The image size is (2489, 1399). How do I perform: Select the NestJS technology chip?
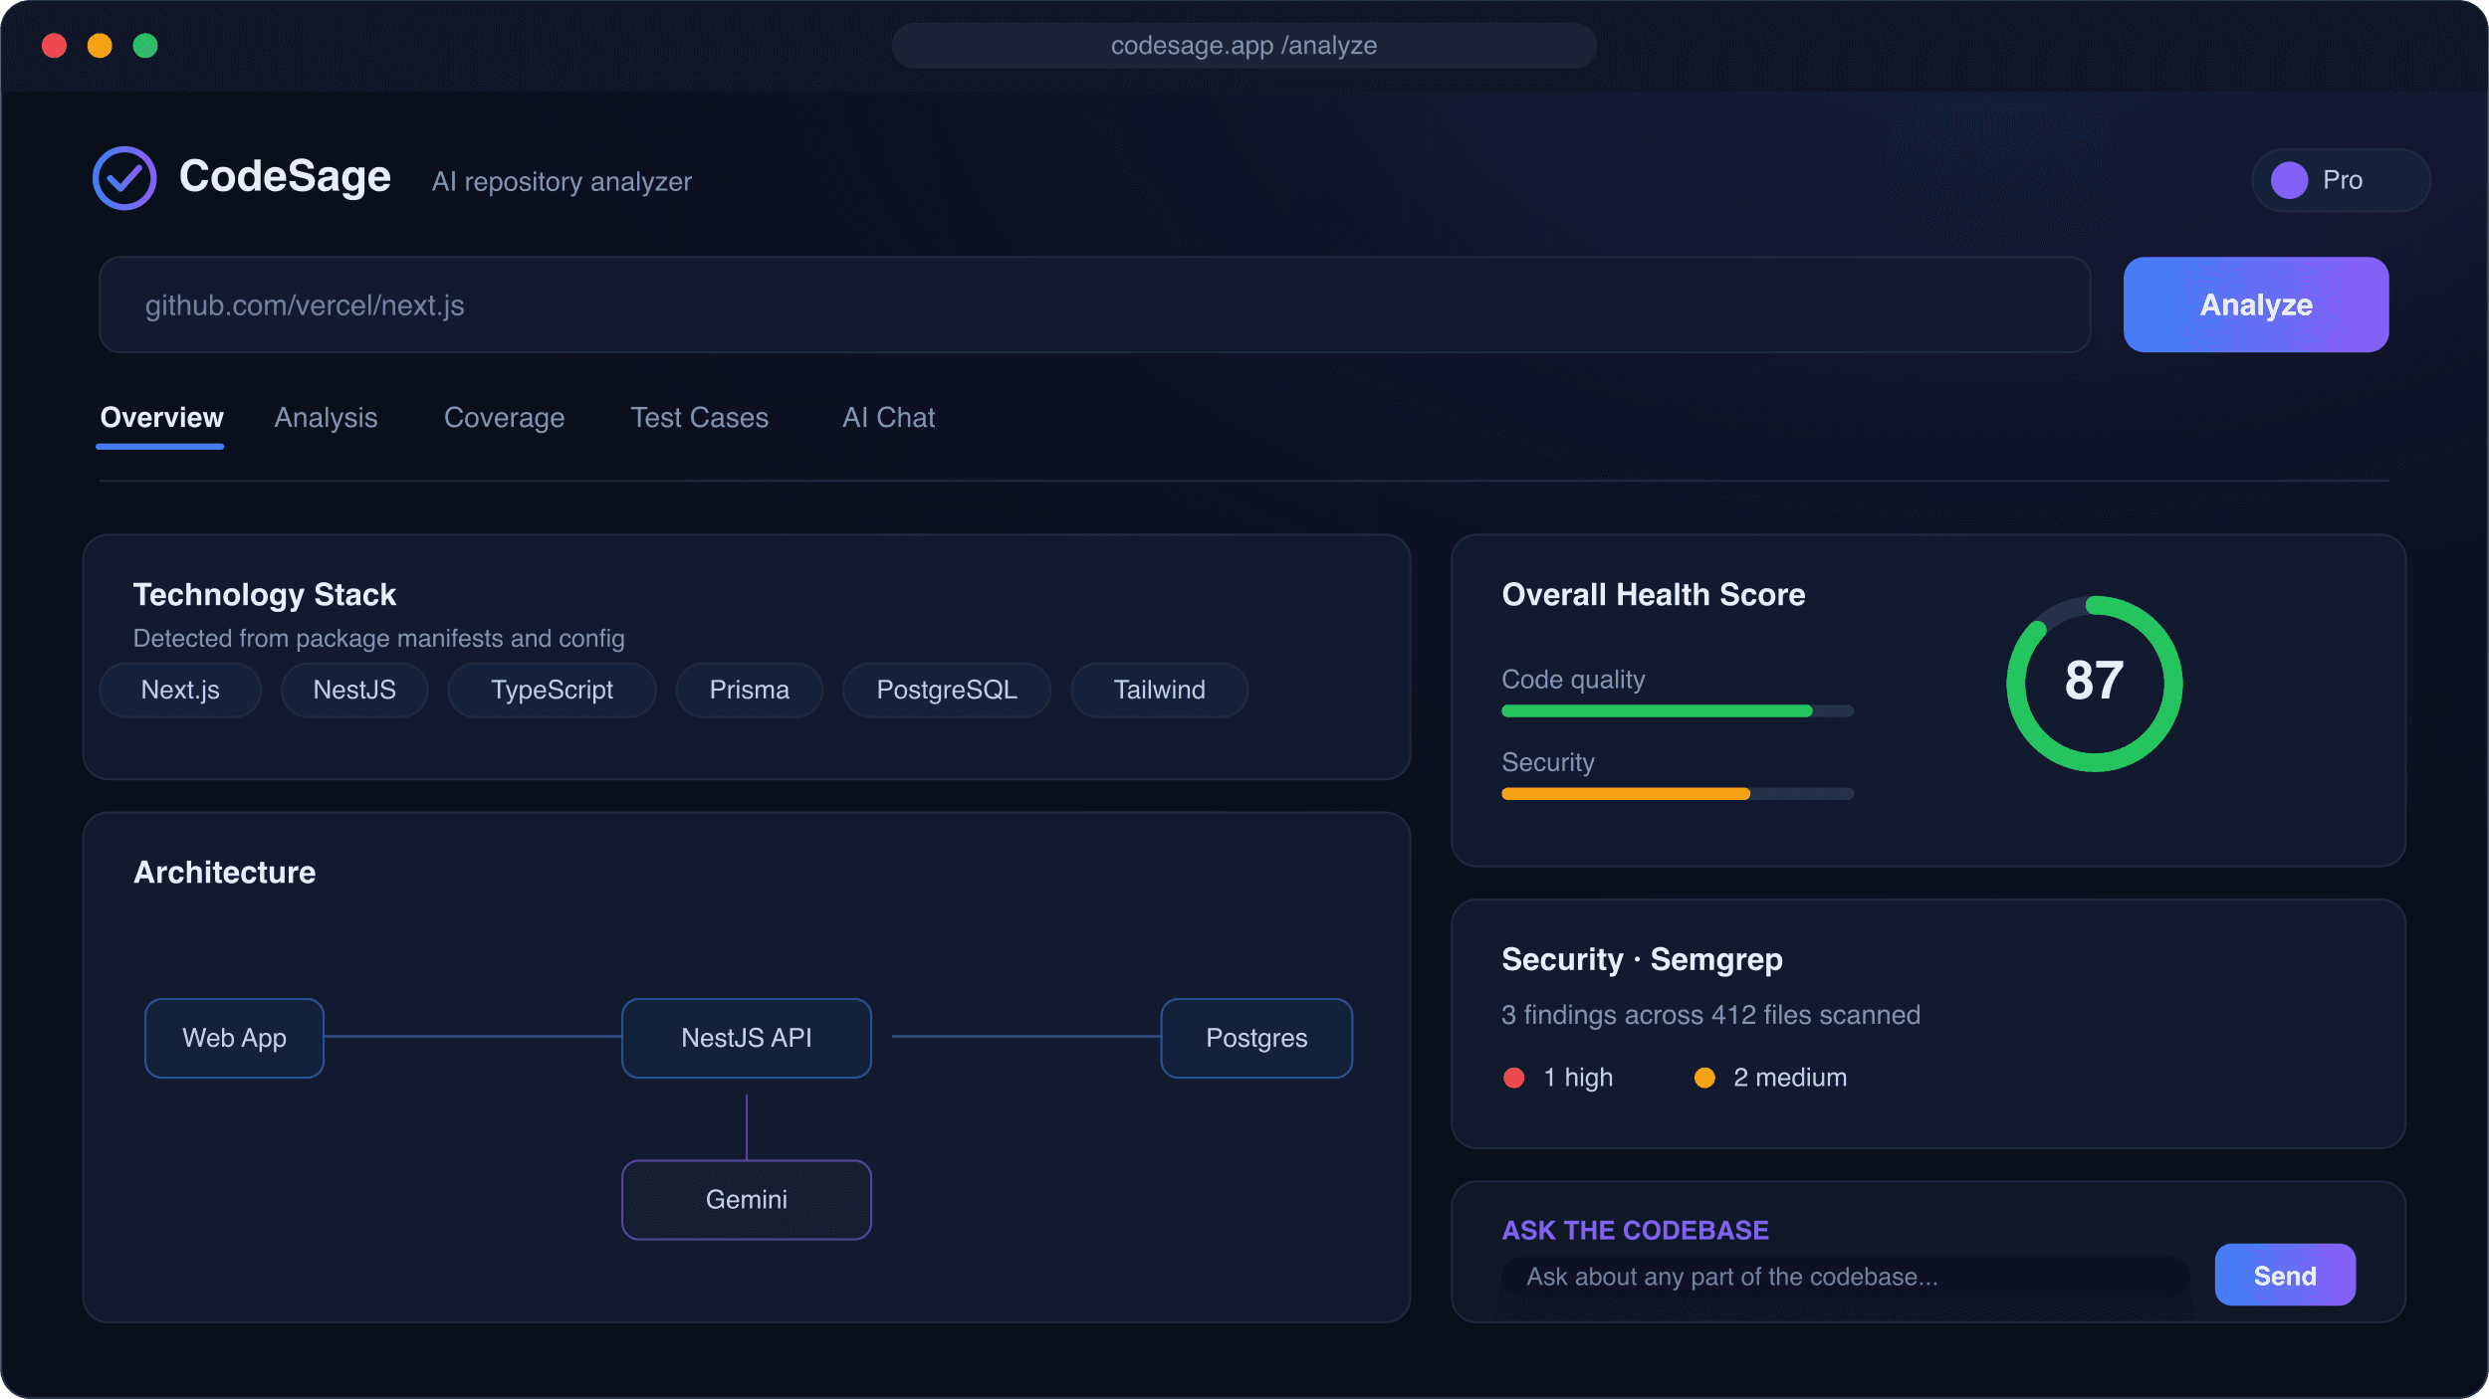click(x=354, y=690)
